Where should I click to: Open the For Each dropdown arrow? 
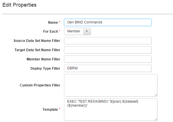pos(87,32)
